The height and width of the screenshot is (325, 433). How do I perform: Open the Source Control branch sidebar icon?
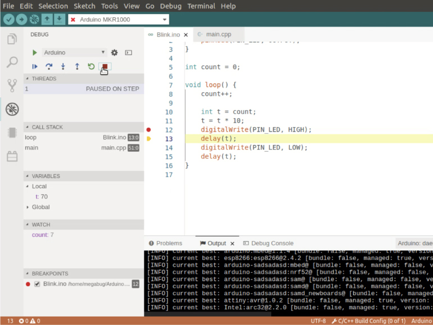click(12, 85)
